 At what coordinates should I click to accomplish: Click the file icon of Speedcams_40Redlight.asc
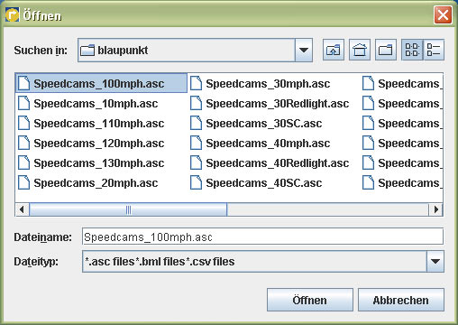tap(196, 162)
